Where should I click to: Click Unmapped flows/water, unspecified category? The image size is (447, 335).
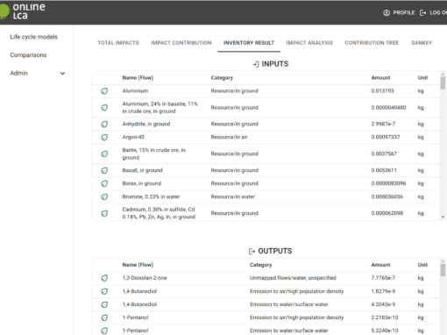coord(293,278)
